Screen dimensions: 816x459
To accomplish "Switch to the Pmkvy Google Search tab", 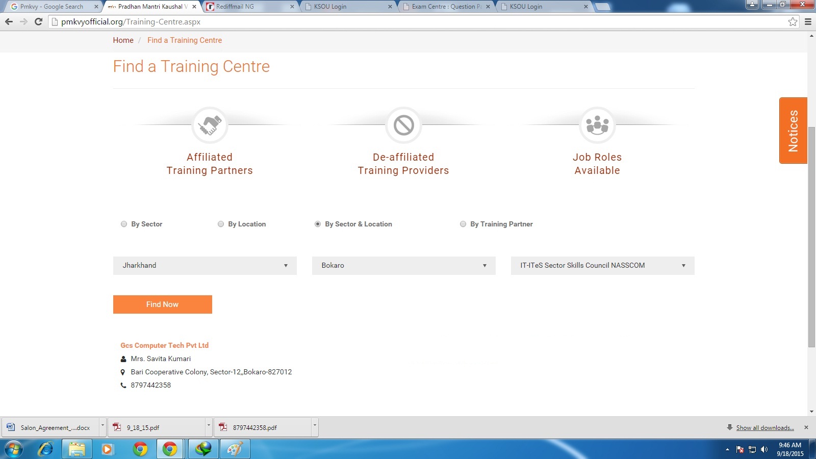I will pos(51,7).
